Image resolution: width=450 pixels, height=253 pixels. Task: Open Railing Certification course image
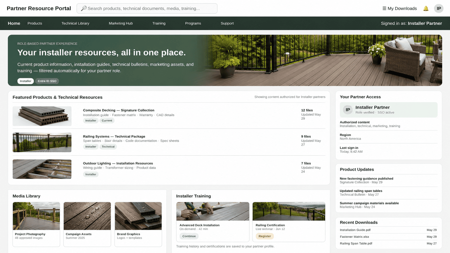click(x=289, y=211)
